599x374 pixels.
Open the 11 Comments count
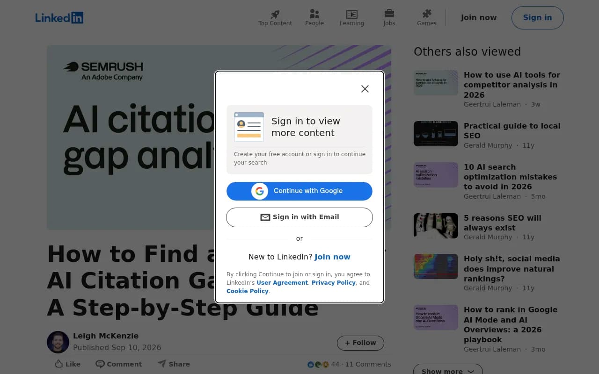pyautogui.click(x=368, y=364)
